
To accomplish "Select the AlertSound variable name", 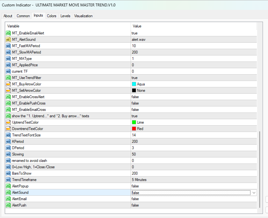I will point(20,193).
